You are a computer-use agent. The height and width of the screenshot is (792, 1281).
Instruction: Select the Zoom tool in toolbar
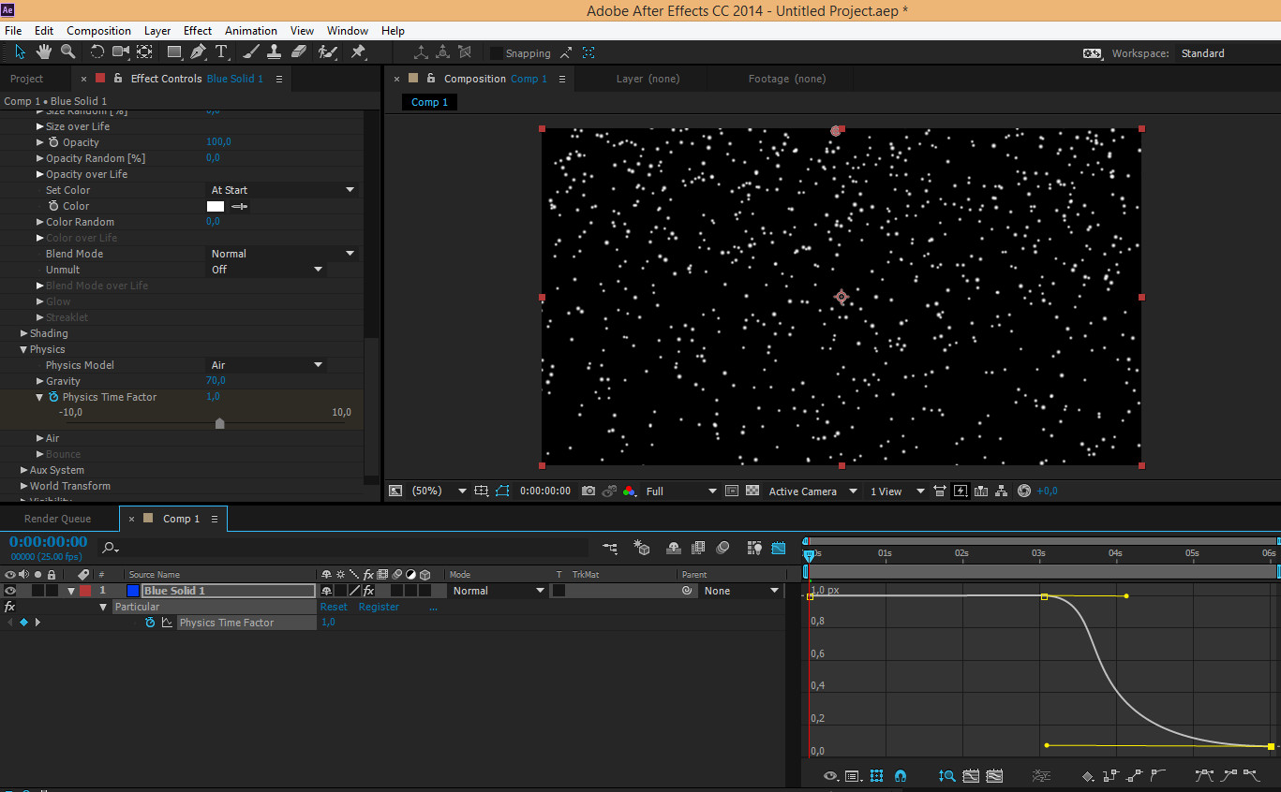coord(68,52)
